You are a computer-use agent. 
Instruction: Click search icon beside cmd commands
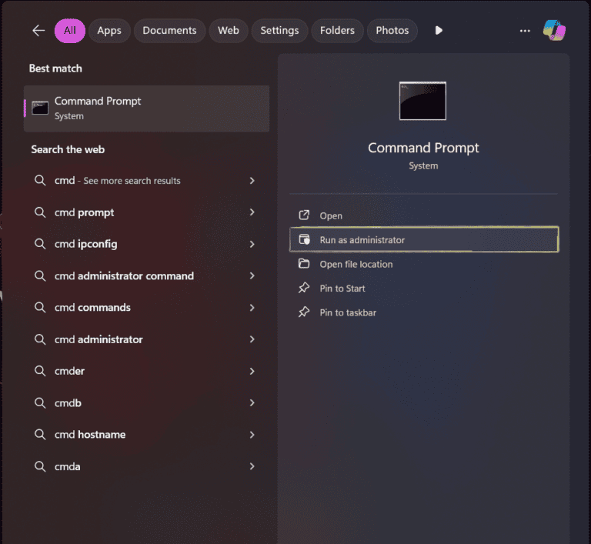40,307
